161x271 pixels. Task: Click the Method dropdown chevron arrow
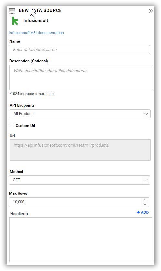[x=145, y=180]
